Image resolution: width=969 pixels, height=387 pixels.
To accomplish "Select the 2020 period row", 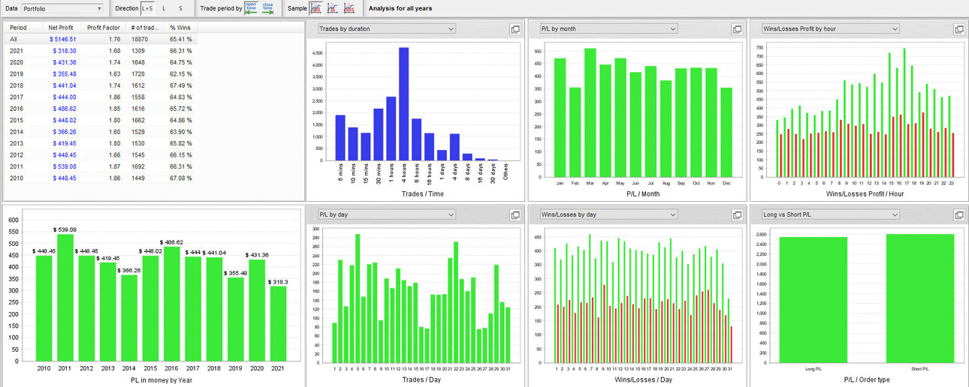I will pyautogui.click(x=101, y=62).
